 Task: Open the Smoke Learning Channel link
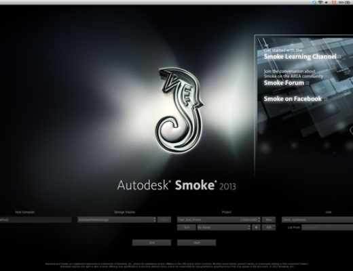click(x=300, y=56)
